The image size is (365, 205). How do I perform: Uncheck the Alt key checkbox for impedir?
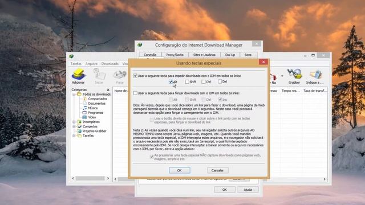coord(171,81)
